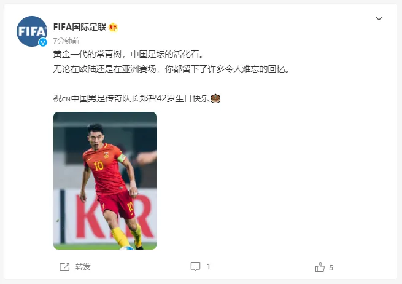This screenshot has height=284, width=402.
Task: Like the post with thumbs-up icon
Action: click(x=320, y=267)
